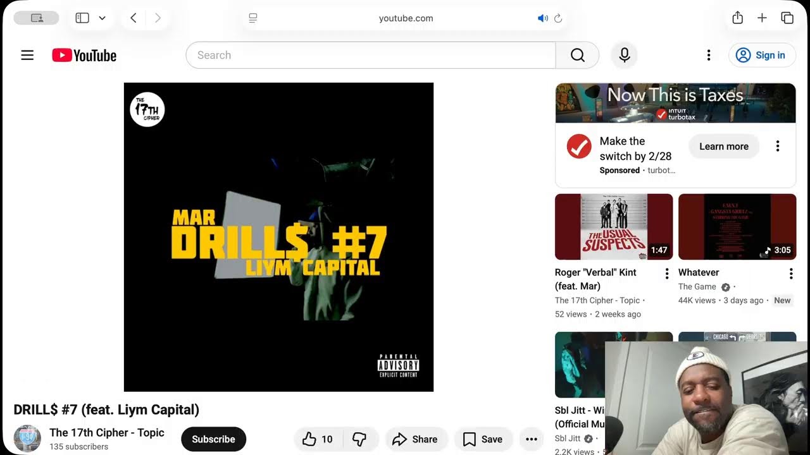
Task: Save the video to a playlist
Action: (483, 439)
